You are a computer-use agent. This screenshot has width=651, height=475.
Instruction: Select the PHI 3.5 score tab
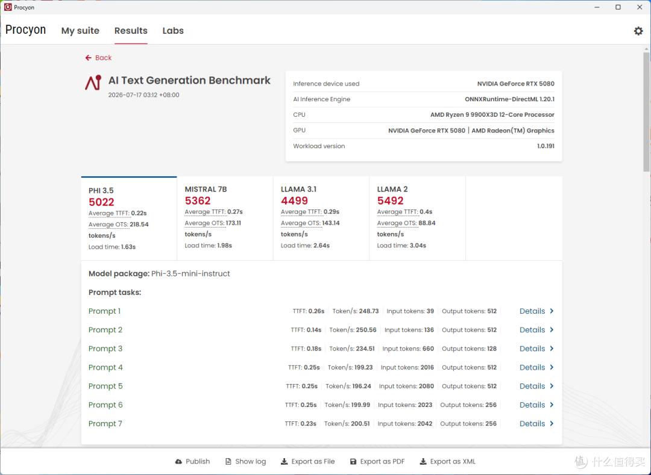[x=129, y=219]
